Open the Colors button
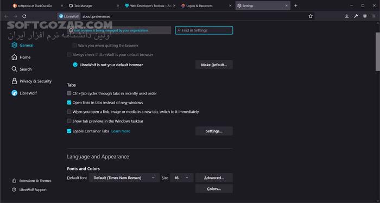This screenshot has height=203, width=380. pyautogui.click(x=214, y=189)
